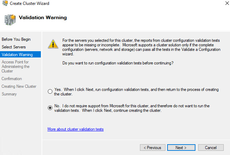Viewport: 230px width, 155px height.
Task: Click the yellow warning triangle icon
Action: pos(53,44)
